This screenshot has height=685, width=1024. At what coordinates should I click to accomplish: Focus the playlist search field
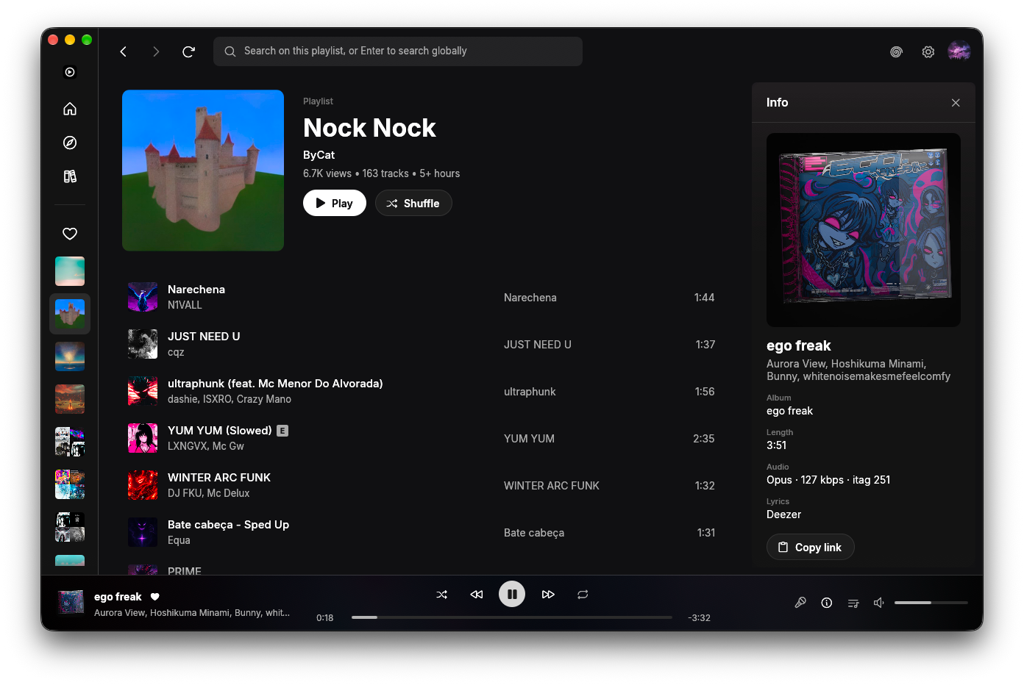(x=398, y=51)
